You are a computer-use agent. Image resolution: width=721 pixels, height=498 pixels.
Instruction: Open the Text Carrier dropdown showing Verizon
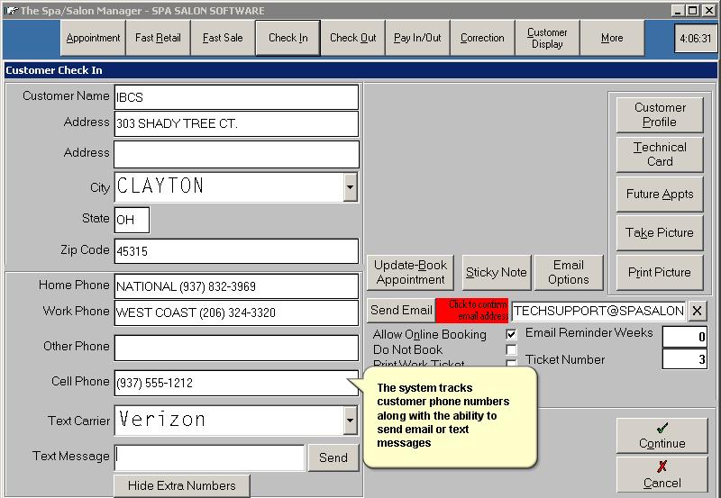tap(350, 420)
